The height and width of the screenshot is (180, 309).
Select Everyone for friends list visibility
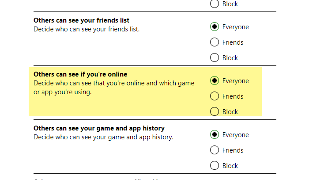(x=215, y=27)
